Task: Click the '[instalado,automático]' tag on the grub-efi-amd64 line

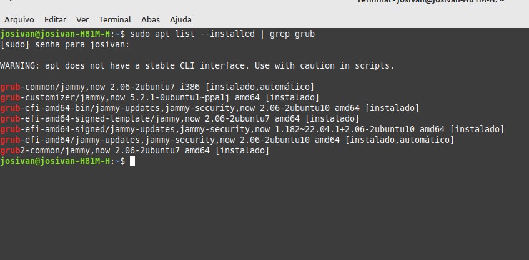Action: coord(400,140)
